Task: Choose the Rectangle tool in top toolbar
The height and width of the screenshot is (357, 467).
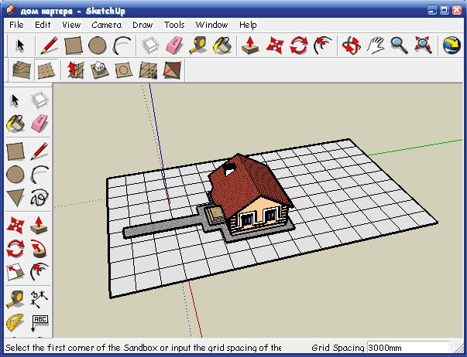Action: tap(74, 45)
